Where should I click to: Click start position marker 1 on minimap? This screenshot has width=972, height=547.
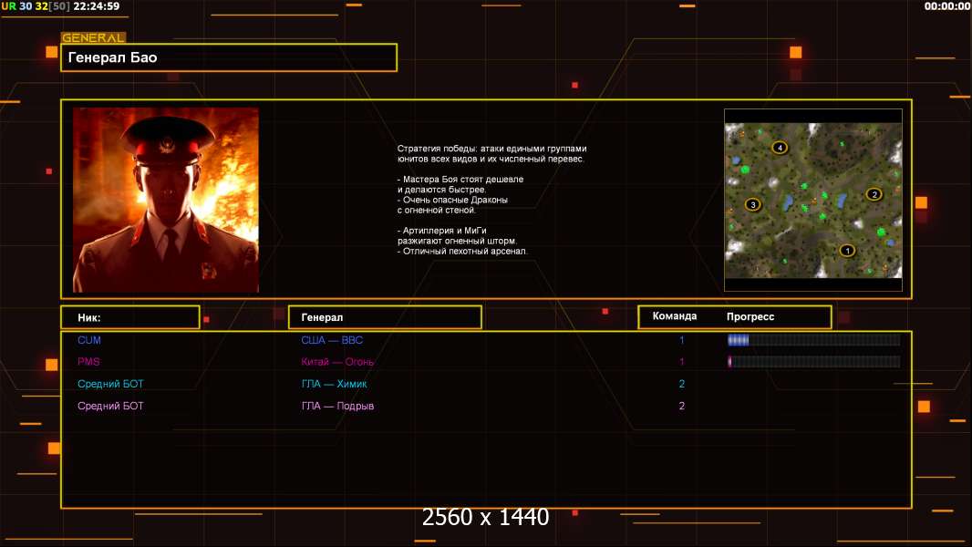847,251
